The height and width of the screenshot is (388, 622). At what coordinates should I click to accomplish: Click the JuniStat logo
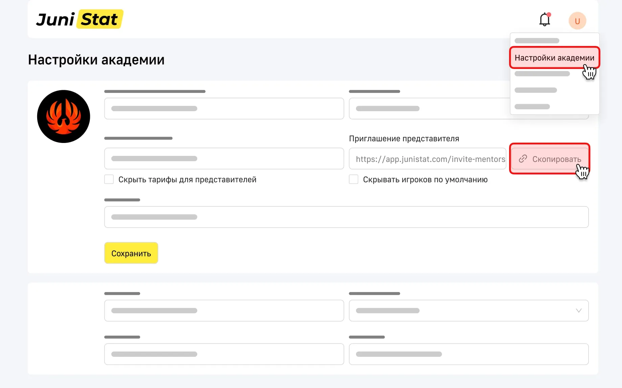click(x=79, y=19)
